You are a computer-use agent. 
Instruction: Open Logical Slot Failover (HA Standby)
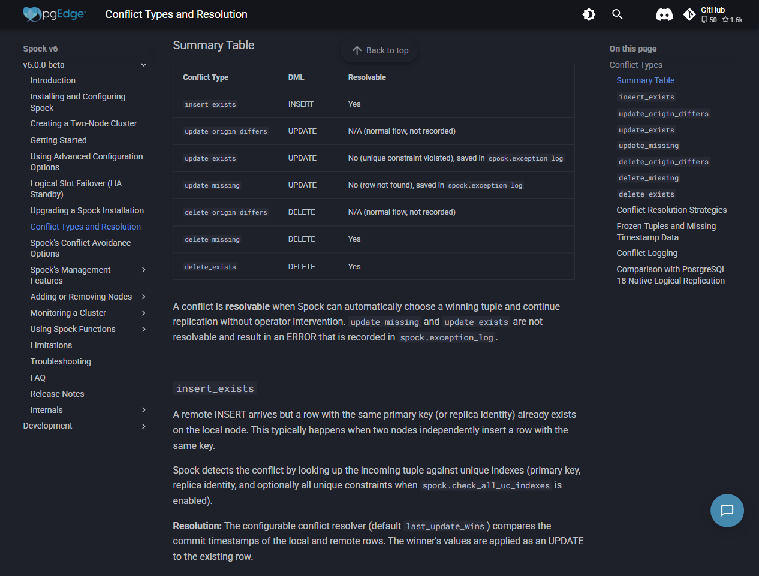tap(76, 189)
